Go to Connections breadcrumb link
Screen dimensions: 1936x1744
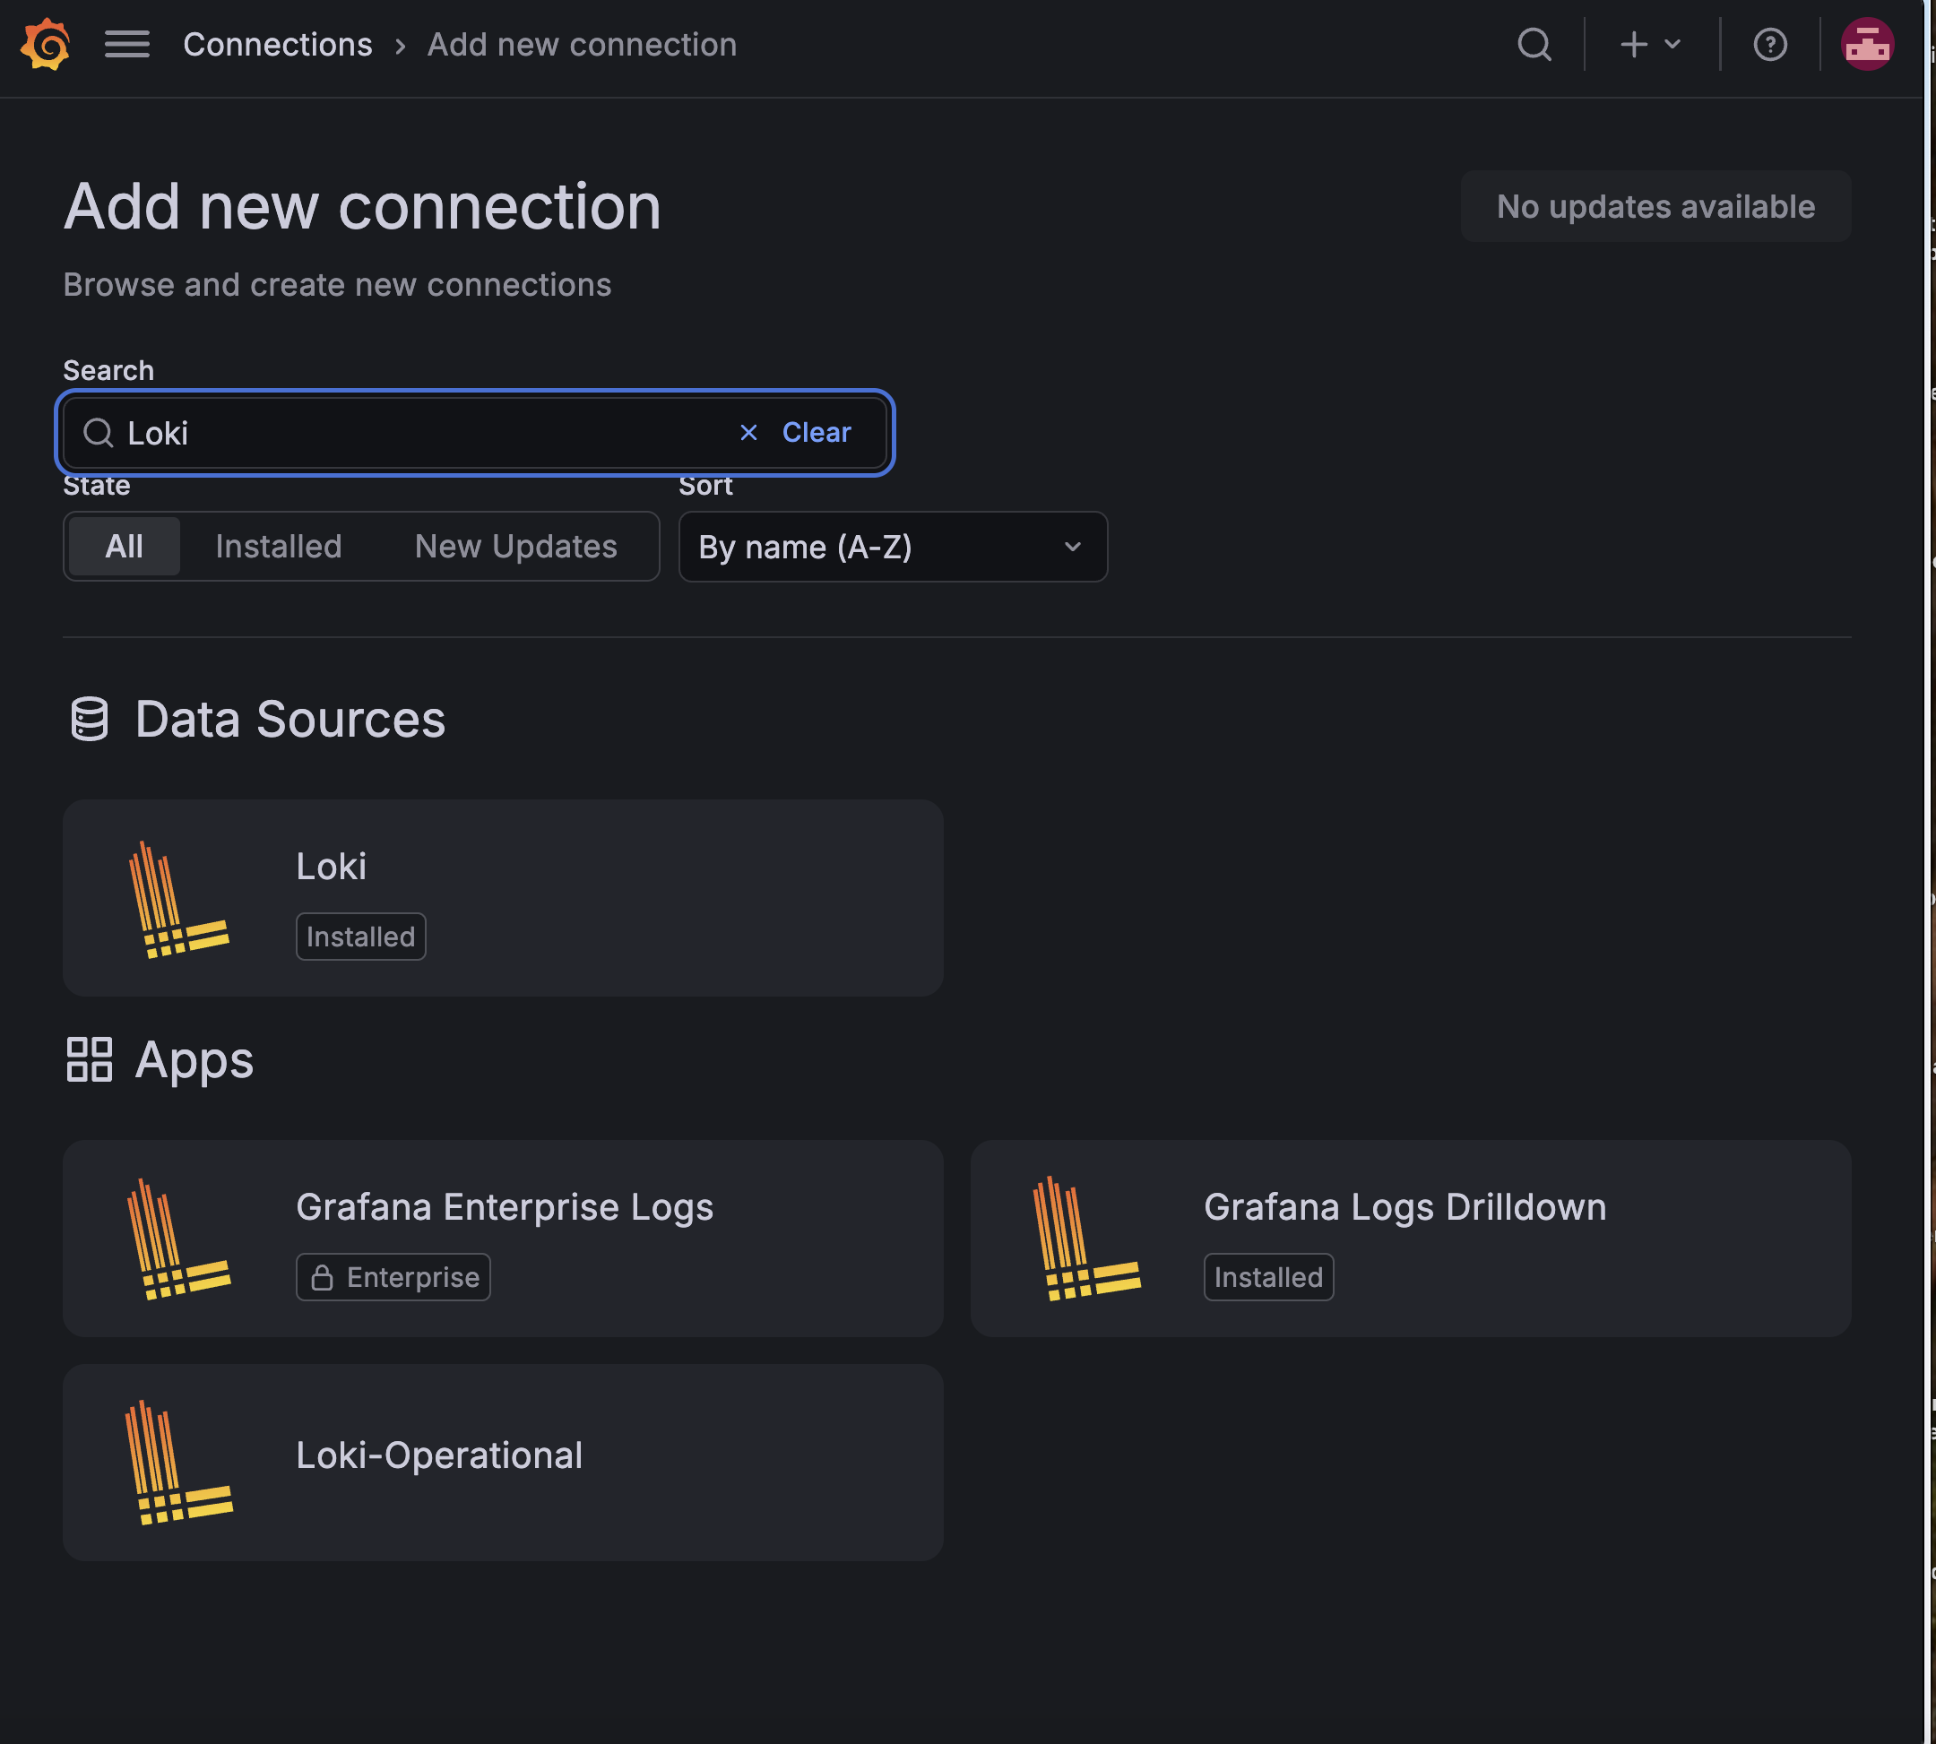[x=277, y=44]
